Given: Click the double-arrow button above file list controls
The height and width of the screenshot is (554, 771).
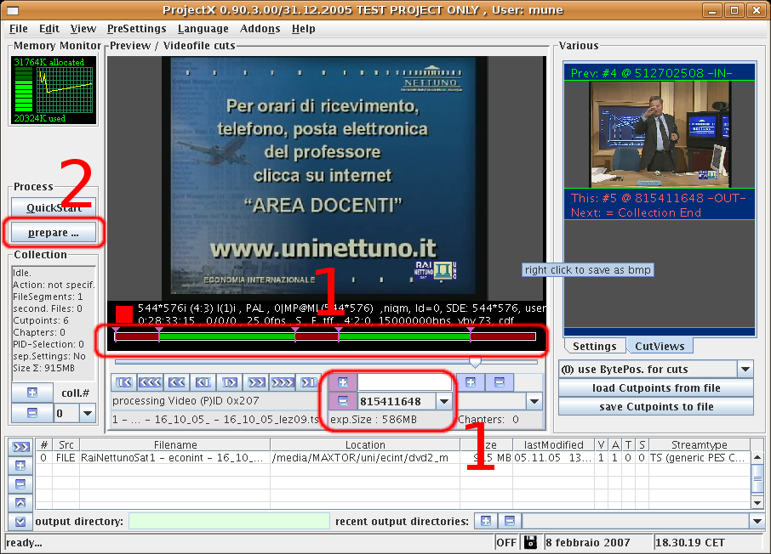Looking at the screenshot, I should pyautogui.click(x=20, y=447).
